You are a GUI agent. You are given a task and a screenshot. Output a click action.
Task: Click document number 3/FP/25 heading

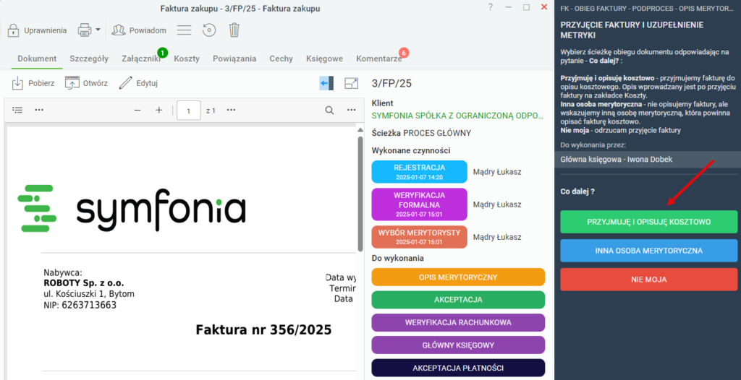[x=391, y=84]
